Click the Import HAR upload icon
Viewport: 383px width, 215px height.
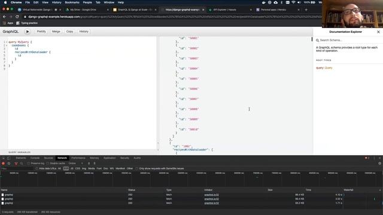click(x=89, y=163)
